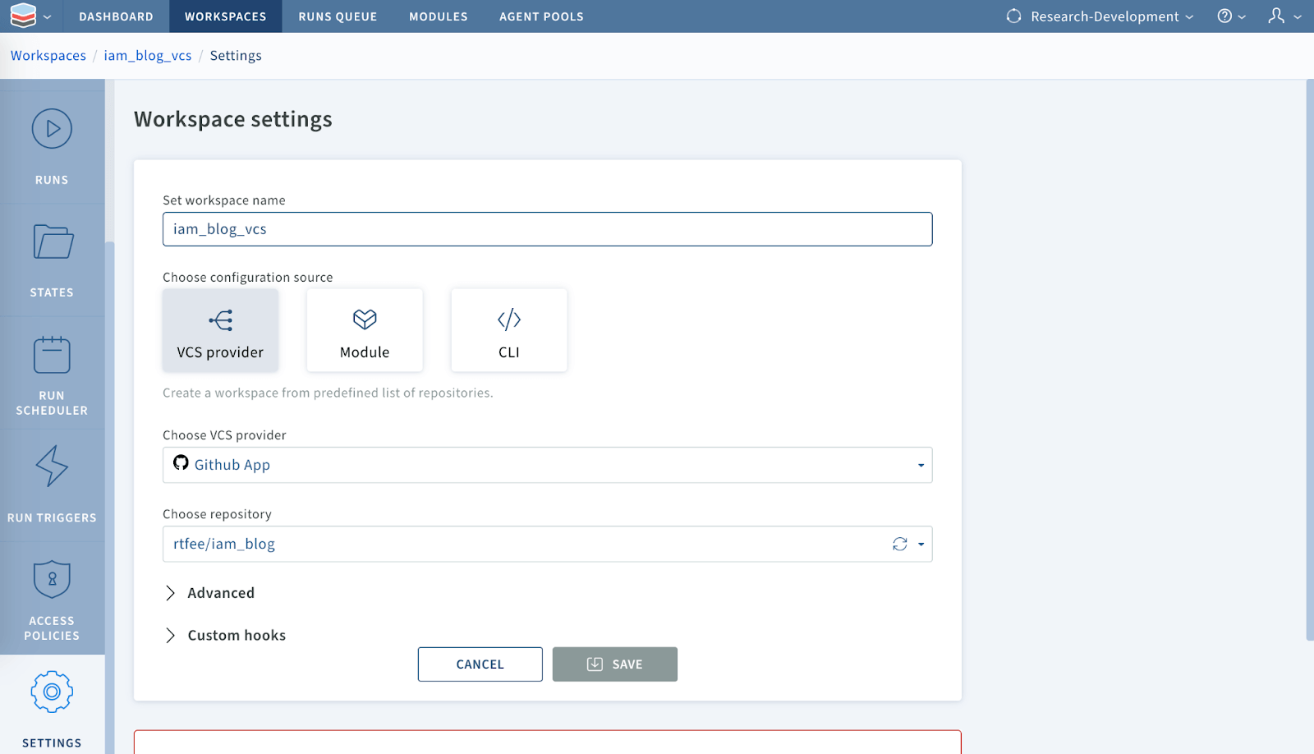The width and height of the screenshot is (1314, 754).
Task: Click the sidebar vertical scrollbar
Action: pos(109,497)
